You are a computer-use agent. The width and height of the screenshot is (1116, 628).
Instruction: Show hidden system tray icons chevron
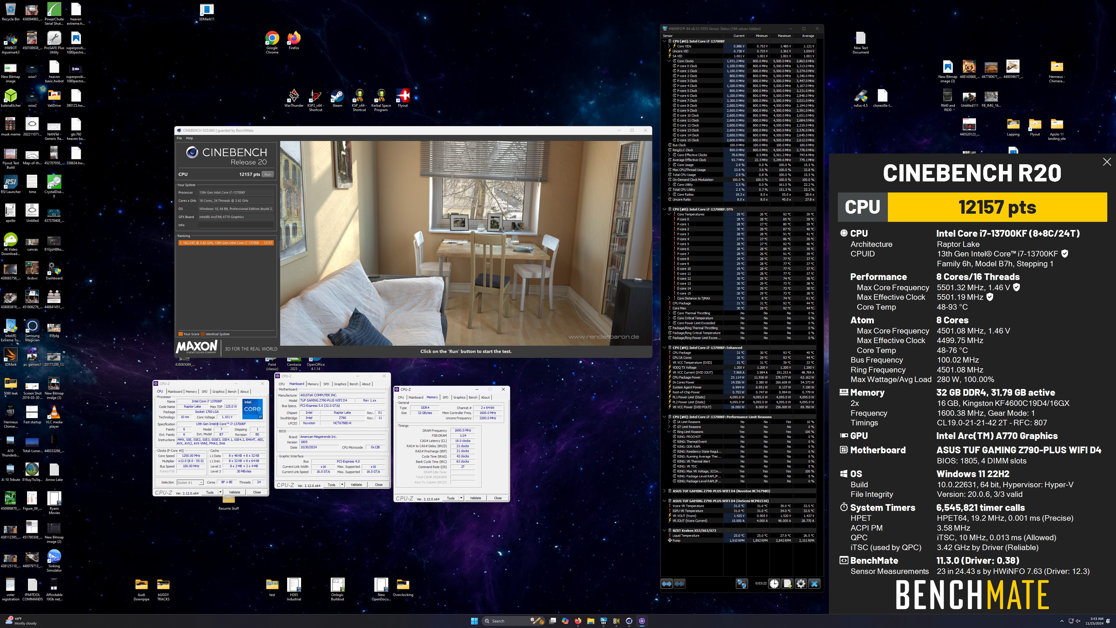tap(1061, 621)
